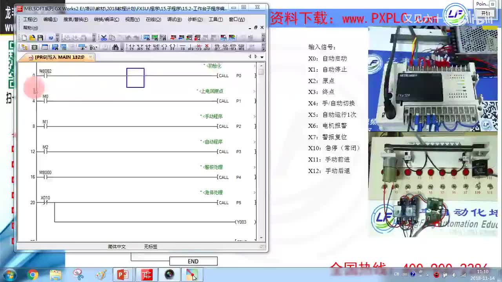This screenshot has height=282, width=502.
Task: Delete vertical line cF10
Action: pyautogui.click(x=207, y=47)
